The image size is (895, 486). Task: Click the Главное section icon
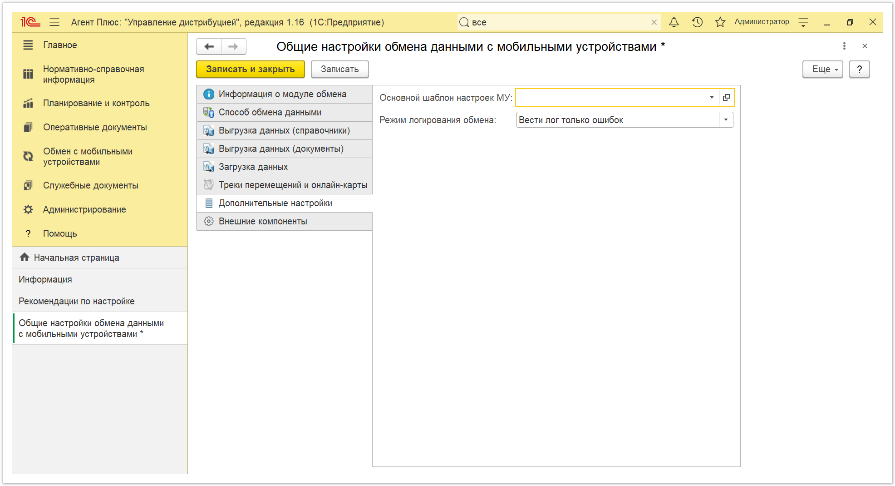(x=28, y=45)
